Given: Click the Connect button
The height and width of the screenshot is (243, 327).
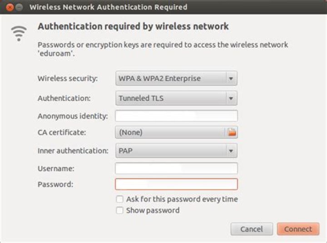Looking at the screenshot, I should pos(298,229).
